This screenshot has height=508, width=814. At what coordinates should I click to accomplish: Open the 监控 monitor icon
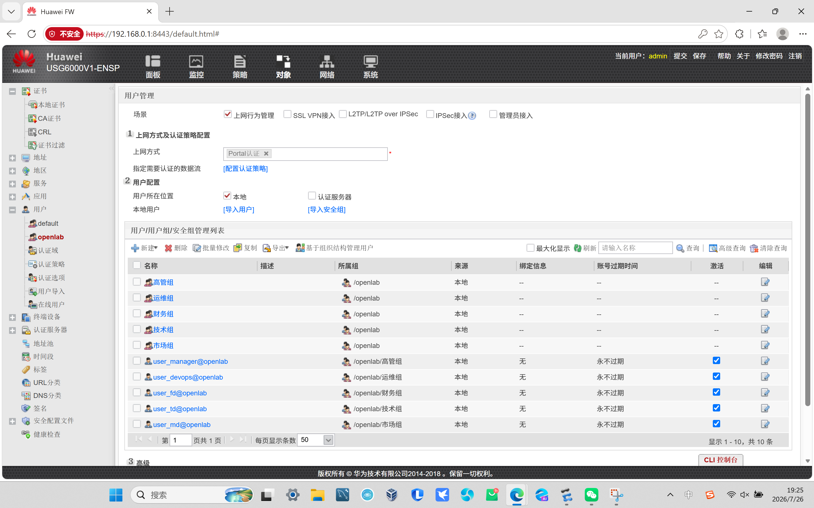[x=196, y=67]
